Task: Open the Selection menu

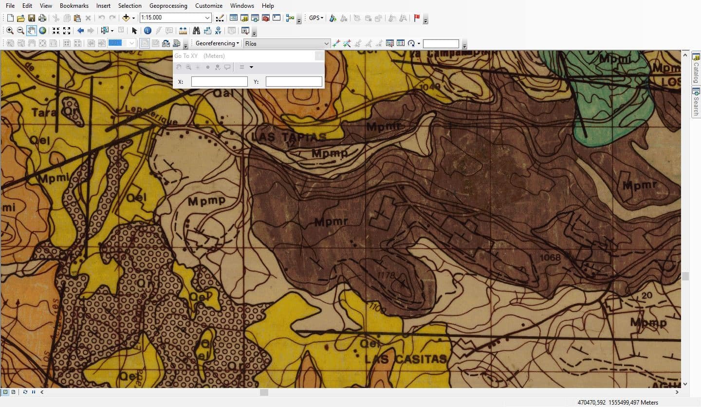Action: tap(130, 6)
